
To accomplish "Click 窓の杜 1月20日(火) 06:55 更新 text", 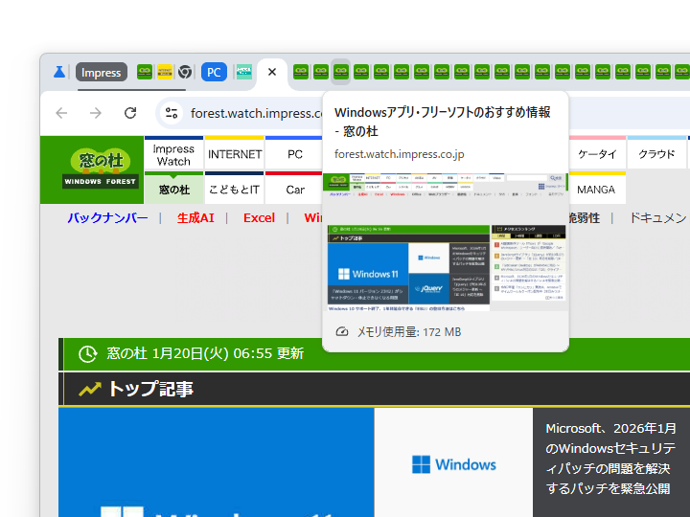I will 205,353.
